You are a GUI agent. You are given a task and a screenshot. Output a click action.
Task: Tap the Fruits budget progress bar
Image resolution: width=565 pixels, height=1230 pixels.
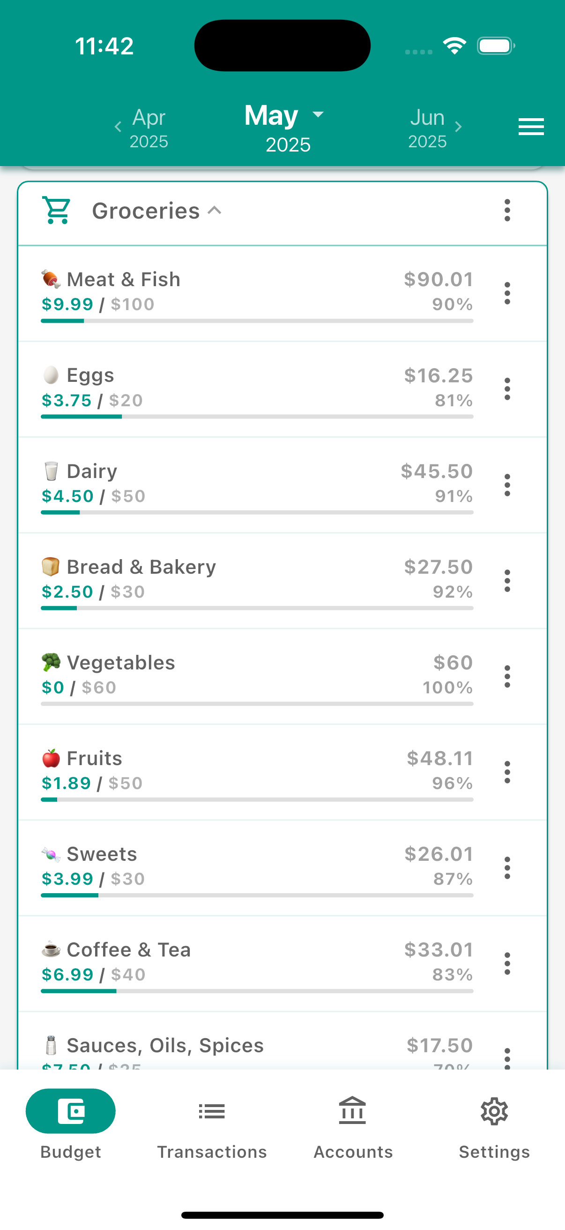pyautogui.click(x=257, y=799)
